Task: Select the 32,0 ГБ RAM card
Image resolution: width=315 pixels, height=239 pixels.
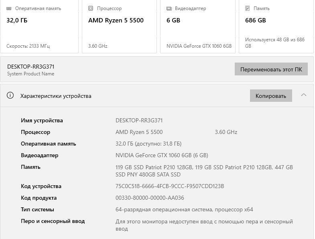Action: [x=39, y=26]
